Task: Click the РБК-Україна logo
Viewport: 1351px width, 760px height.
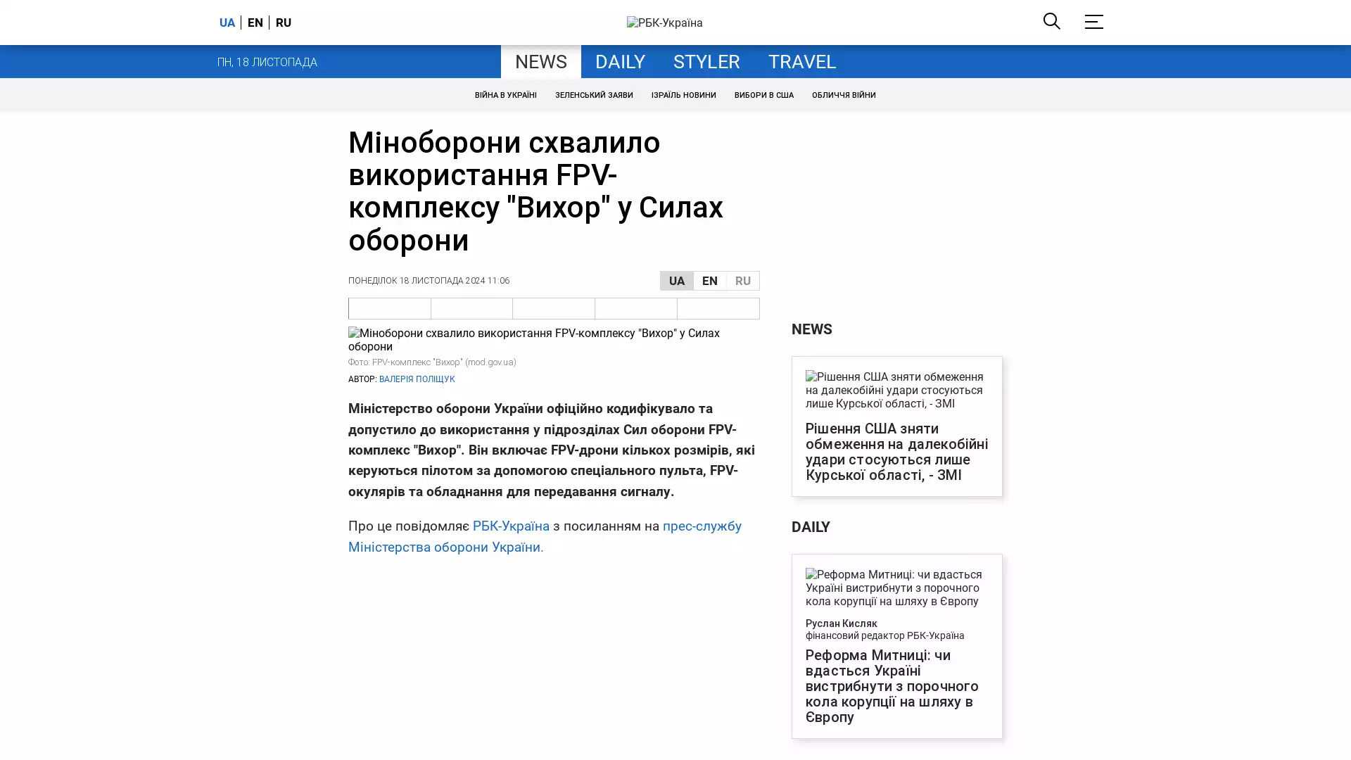Action: coord(664,23)
